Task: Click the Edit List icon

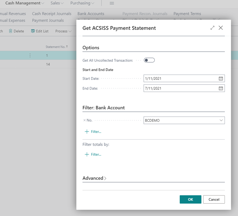Action: click(33, 31)
